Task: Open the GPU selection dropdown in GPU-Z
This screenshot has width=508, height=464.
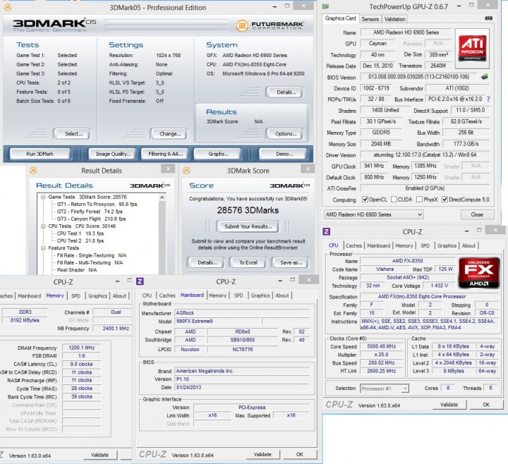Action: tap(373, 214)
